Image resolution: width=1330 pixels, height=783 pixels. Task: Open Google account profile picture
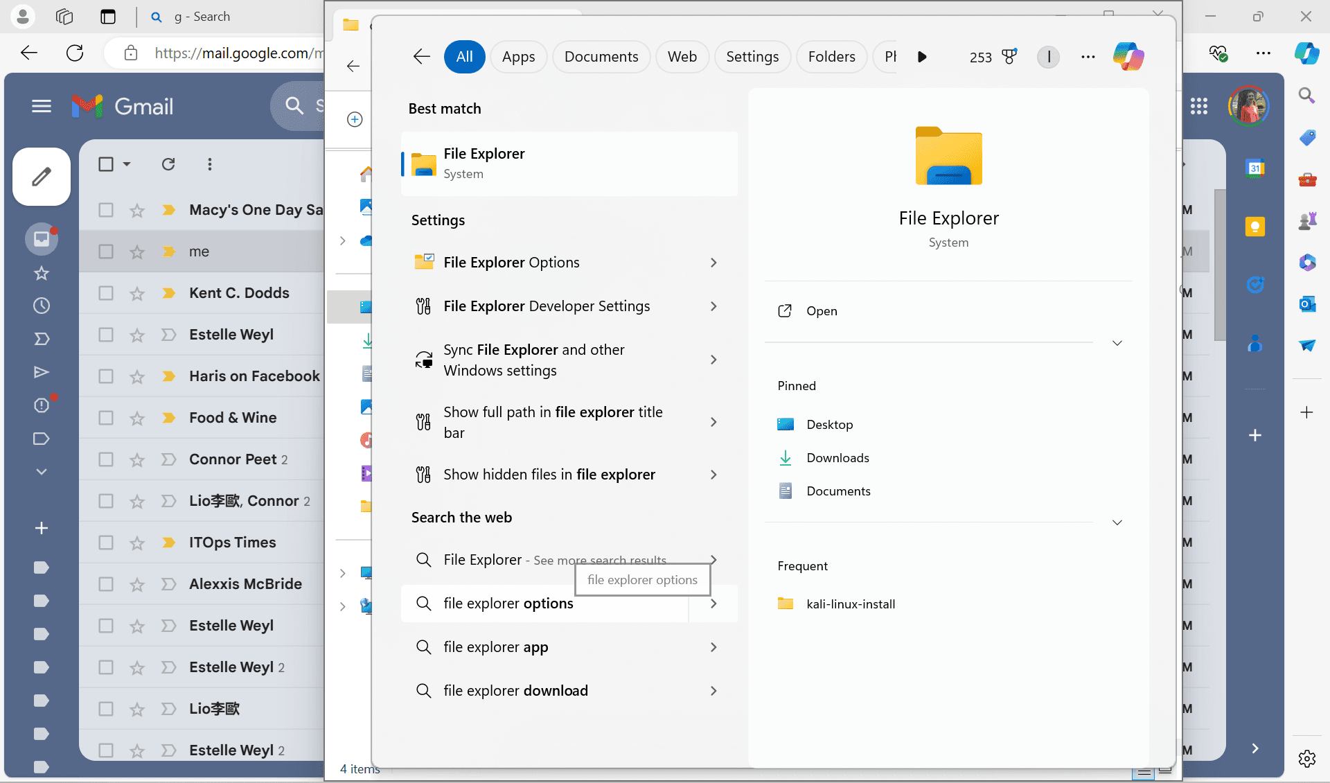(x=1248, y=106)
